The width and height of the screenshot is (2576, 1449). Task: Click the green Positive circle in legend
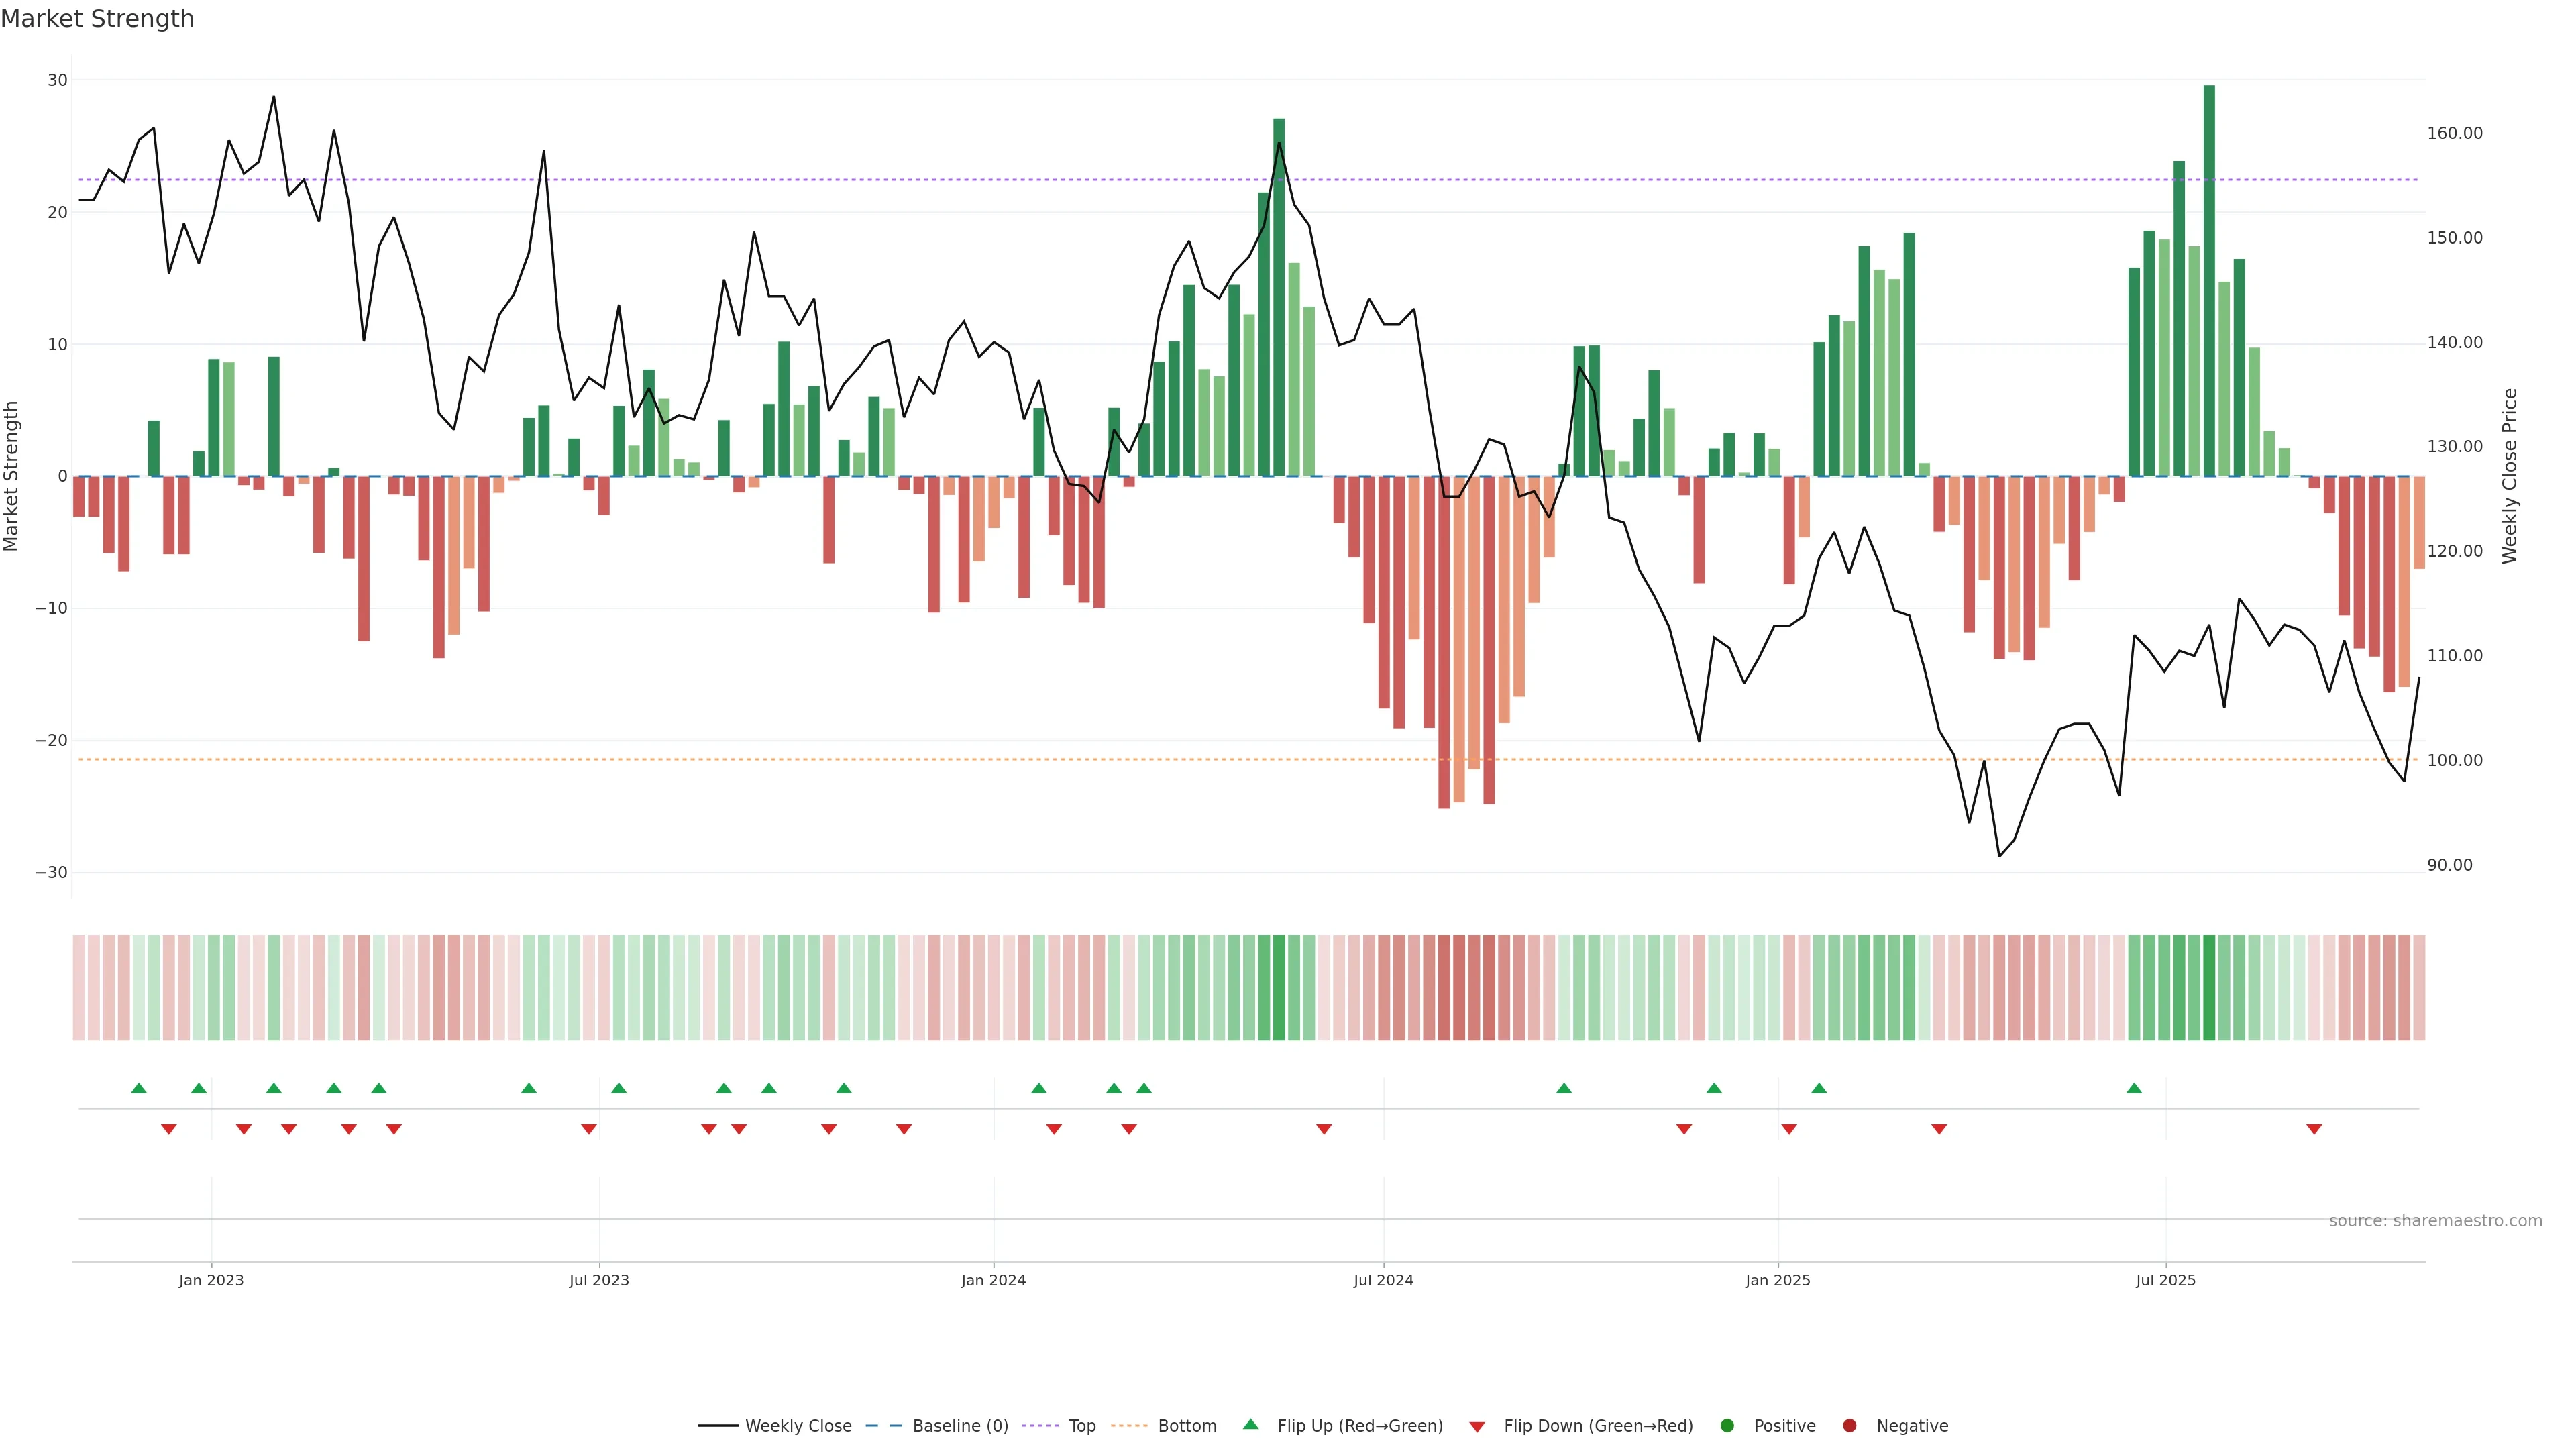(x=1727, y=1426)
